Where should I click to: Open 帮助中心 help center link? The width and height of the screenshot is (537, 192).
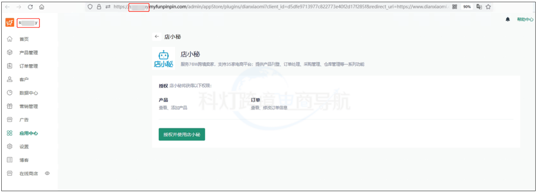(x=525, y=19)
